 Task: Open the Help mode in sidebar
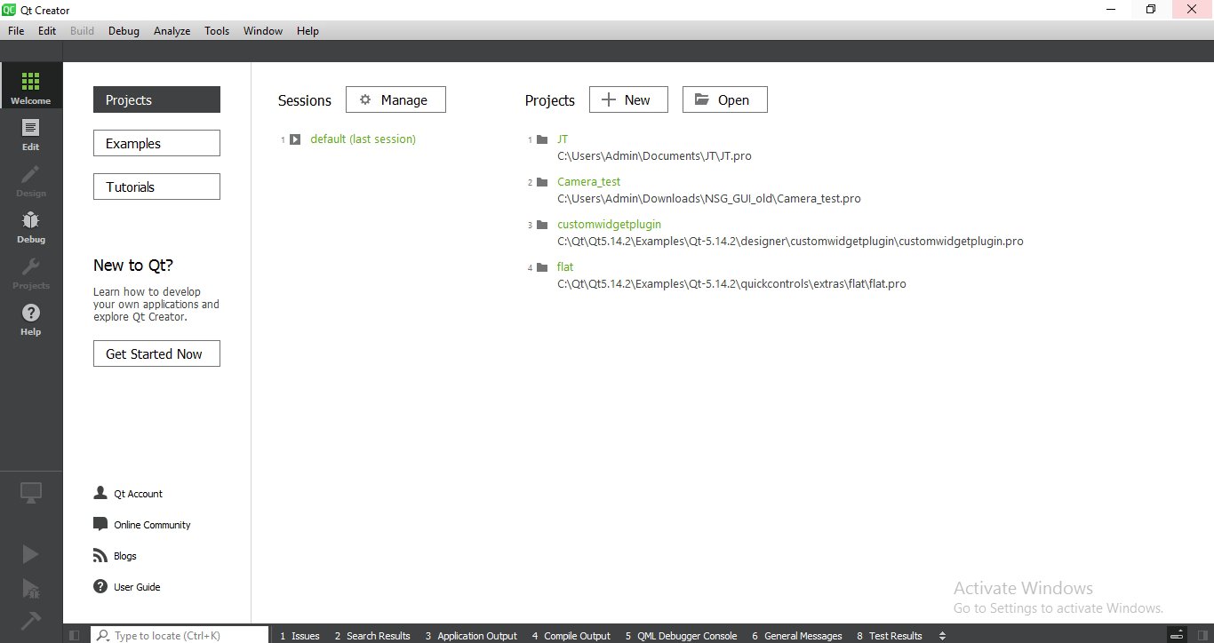[31, 319]
